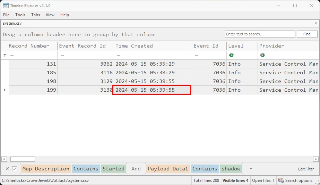Click the equals operator in Record Number filter
The height and width of the screenshot is (185, 320).
click(12, 56)
